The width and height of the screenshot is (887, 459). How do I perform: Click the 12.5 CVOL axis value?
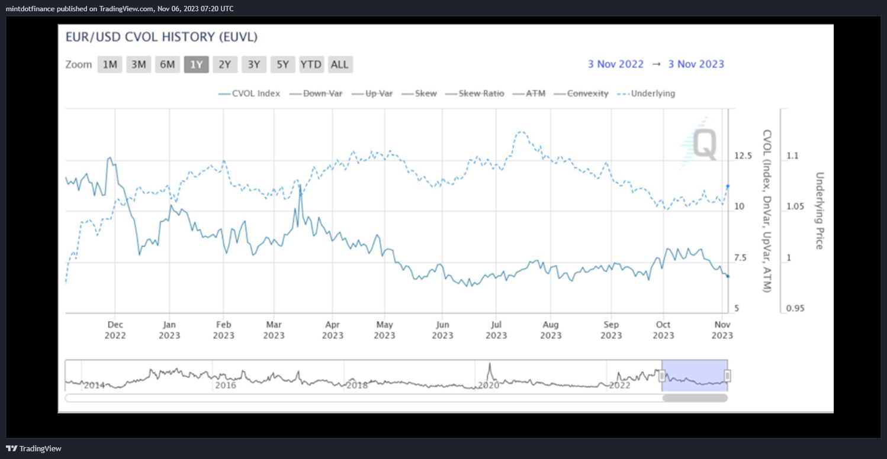tap(743, 156)
